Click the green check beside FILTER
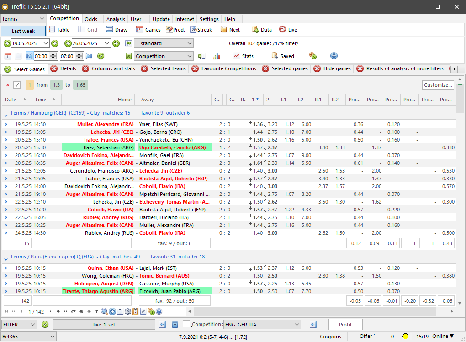Screen dimensions: 466x342 [44, 324]
